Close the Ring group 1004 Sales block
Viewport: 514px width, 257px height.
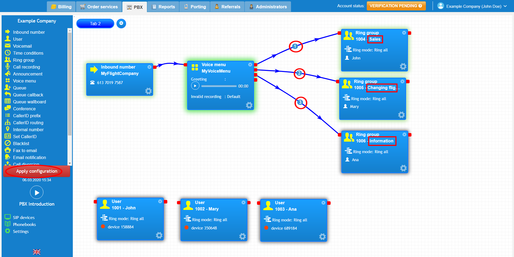tap(404, 33)
